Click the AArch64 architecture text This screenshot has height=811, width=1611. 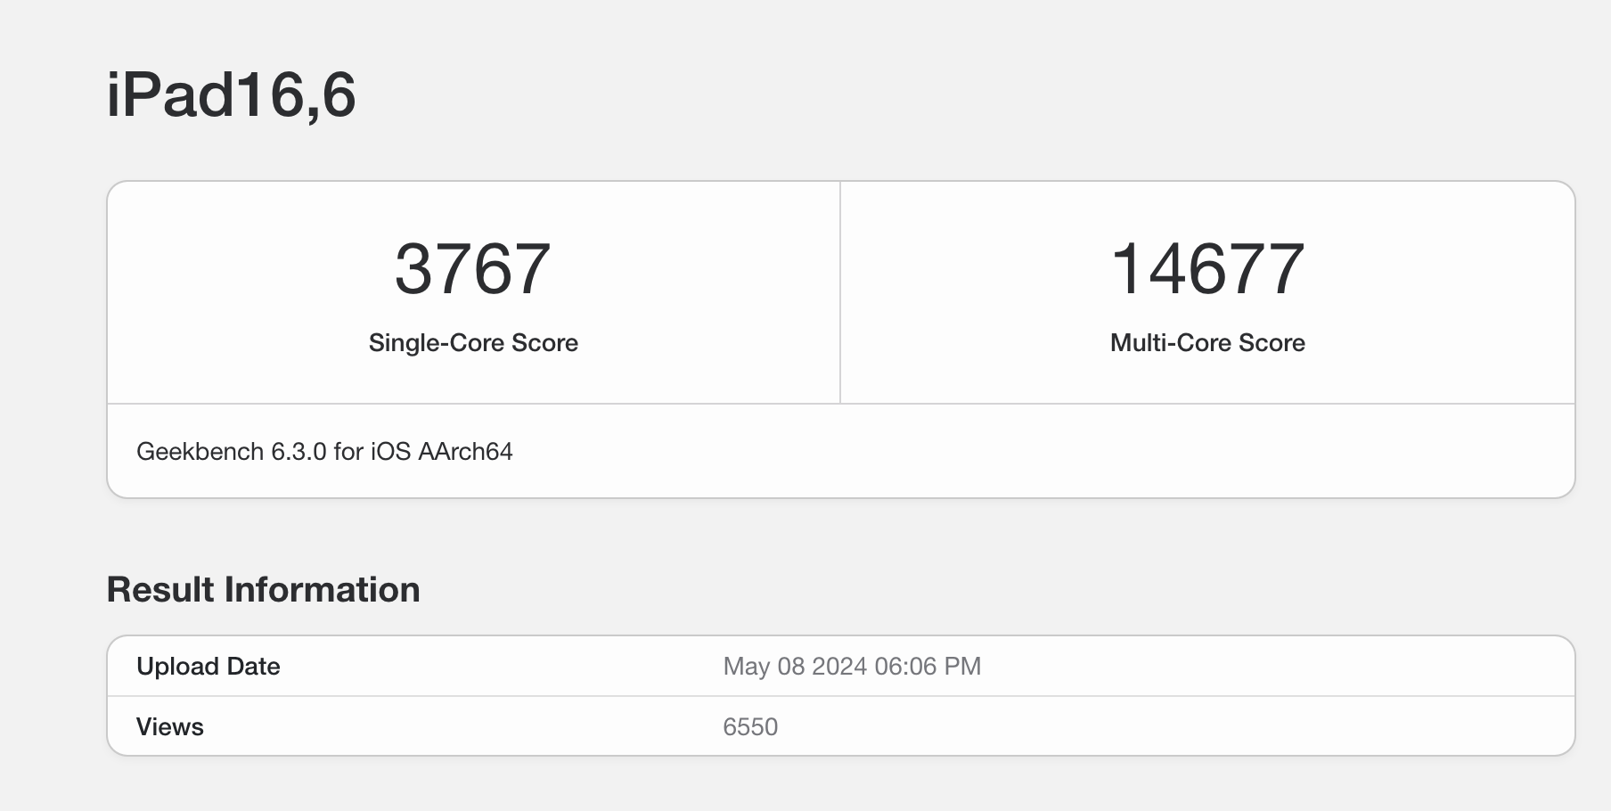click(x=465, y=452)
